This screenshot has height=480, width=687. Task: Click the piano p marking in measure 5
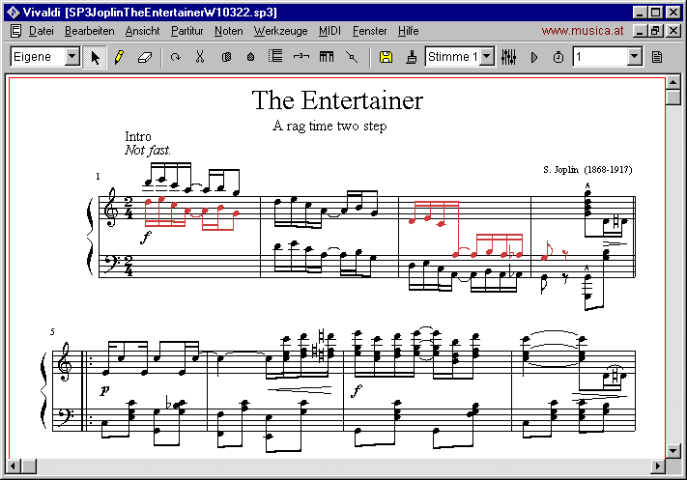[104, 389]
